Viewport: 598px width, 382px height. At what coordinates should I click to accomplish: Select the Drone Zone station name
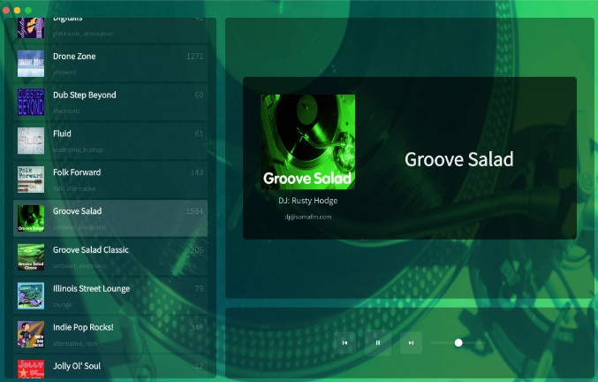click(74, 57)
